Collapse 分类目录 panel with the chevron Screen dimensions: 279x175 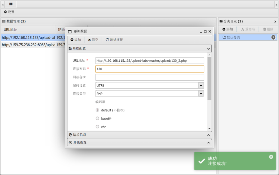tap(275, 21)
